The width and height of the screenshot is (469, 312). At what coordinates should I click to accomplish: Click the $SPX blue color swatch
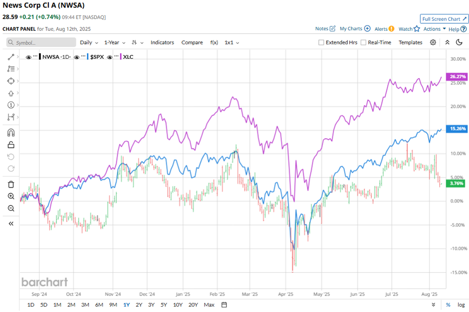tap(88, 57)
